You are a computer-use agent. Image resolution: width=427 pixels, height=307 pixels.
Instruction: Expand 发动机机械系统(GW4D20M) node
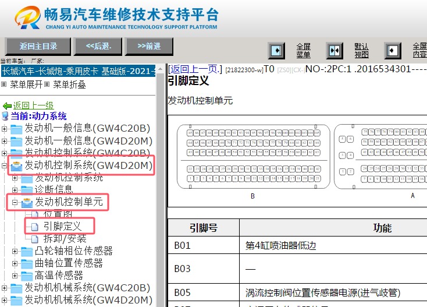[4, 300]
